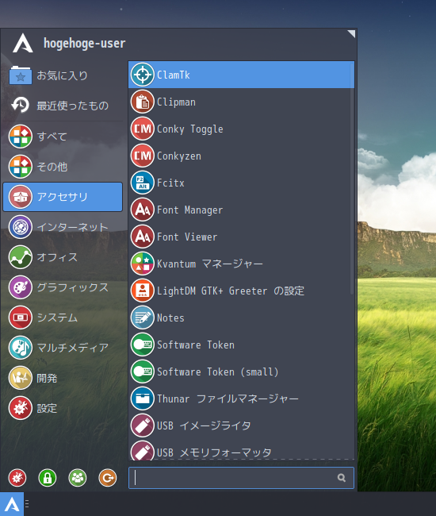
Task: Click the log out icon
Action: [108, 477]
